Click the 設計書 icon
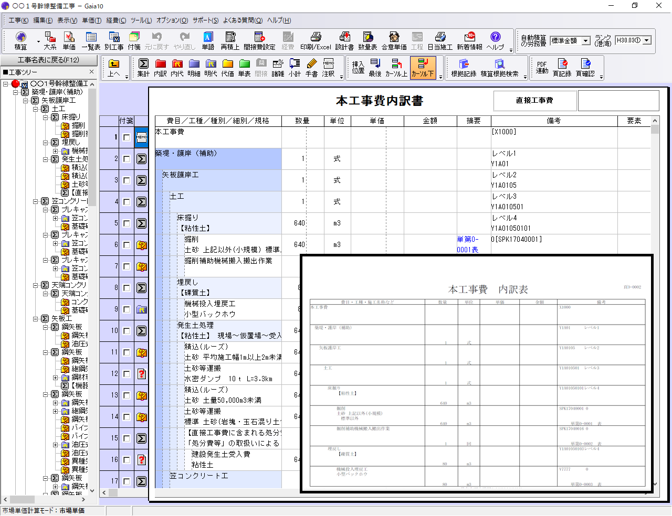This screenshot has width=672, height=516. pyautogui.click(x=344, y=40)
